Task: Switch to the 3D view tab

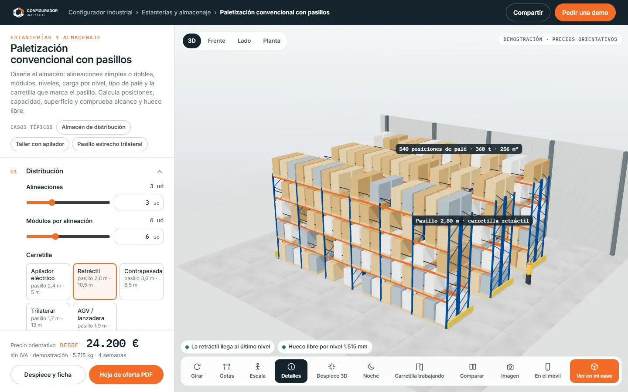Action: [191, 41]
